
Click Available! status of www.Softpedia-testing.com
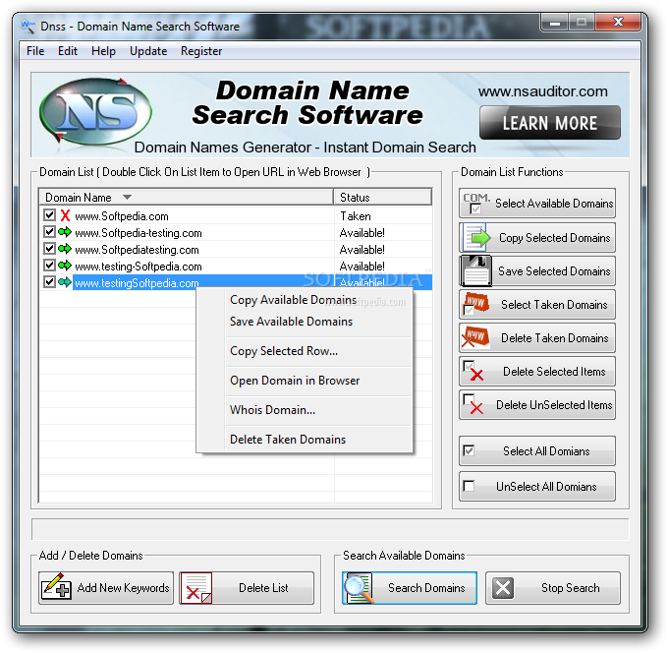(x=362, y=233)
